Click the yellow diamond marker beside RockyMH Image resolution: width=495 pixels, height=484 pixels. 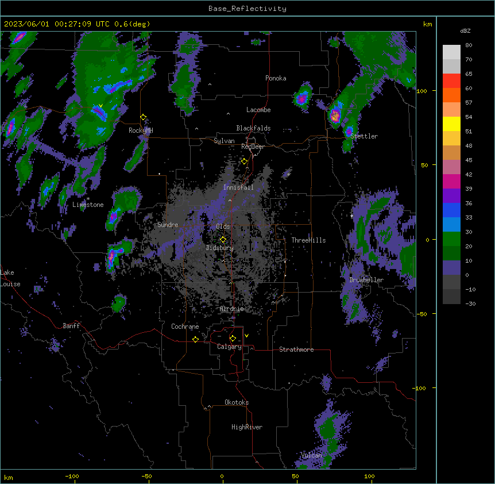[x=144, y=117]
